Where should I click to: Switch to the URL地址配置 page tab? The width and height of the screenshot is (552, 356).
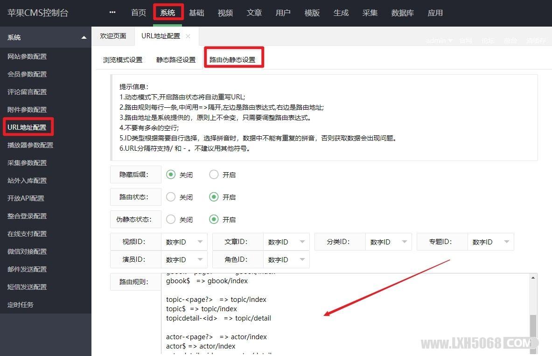(161, 36)
